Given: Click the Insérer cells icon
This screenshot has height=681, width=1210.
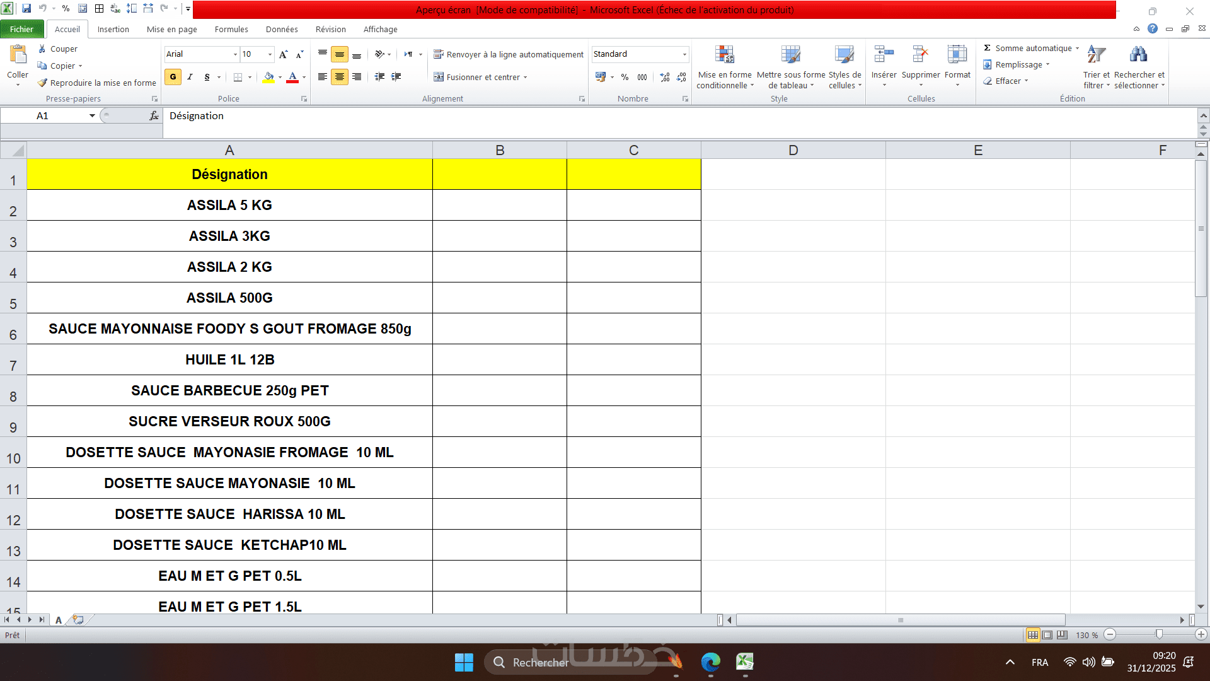Looking at the screenshot, I should (x=884, y=55).
